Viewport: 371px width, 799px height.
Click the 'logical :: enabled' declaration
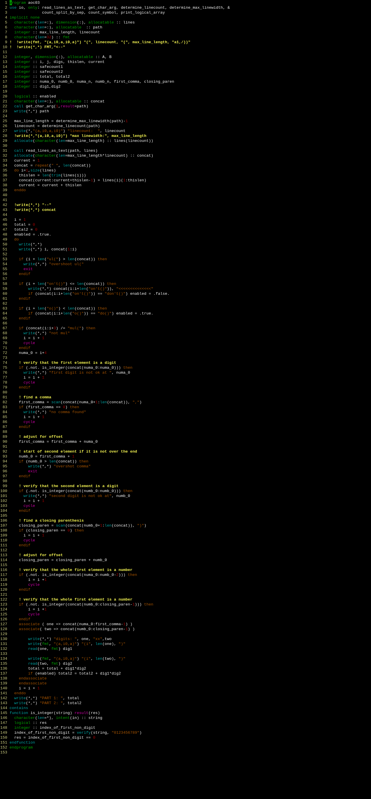coord(35,96)
